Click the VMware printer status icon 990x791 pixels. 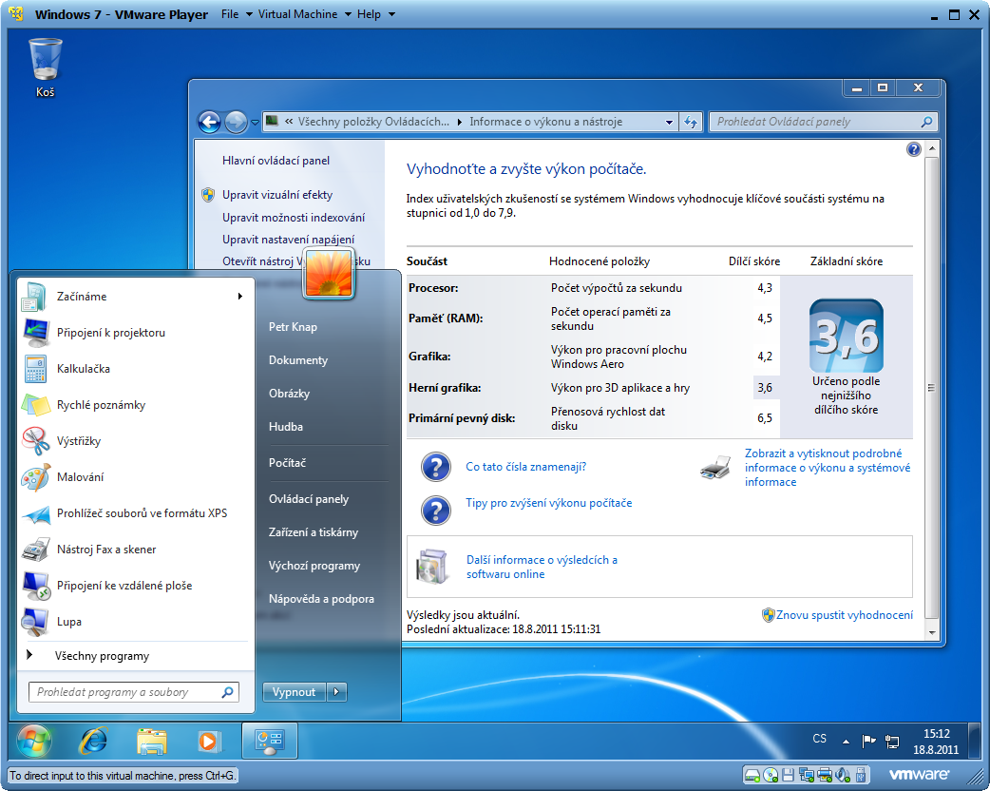(825, 775)
